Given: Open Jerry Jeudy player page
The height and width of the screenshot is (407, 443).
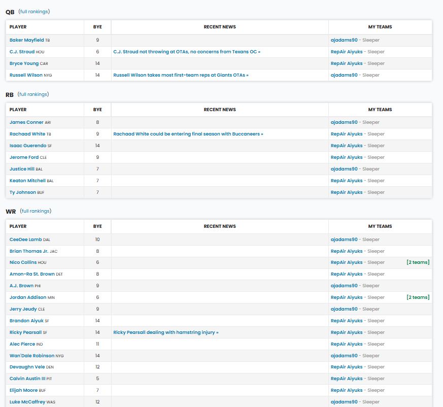Looking at the screenshot, I should 23,309.
